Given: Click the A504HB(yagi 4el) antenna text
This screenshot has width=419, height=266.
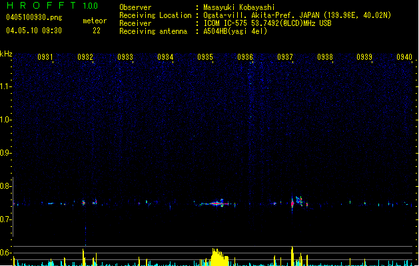Looking at the screenshot, I should coord(235,31).
